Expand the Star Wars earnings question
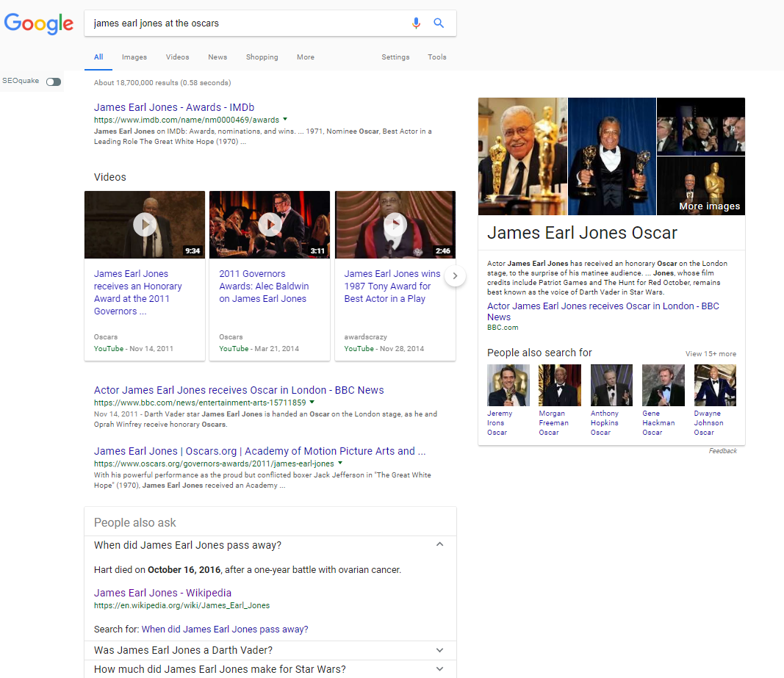This screenshot has height=678, width=784. pyautogui.click(x=439, y=669)
